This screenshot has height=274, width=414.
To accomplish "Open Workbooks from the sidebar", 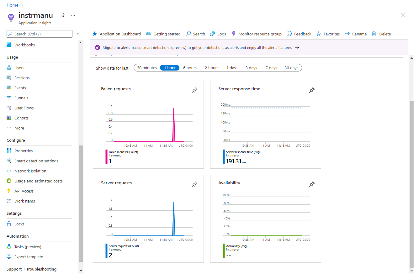I will tap(24, 45).
